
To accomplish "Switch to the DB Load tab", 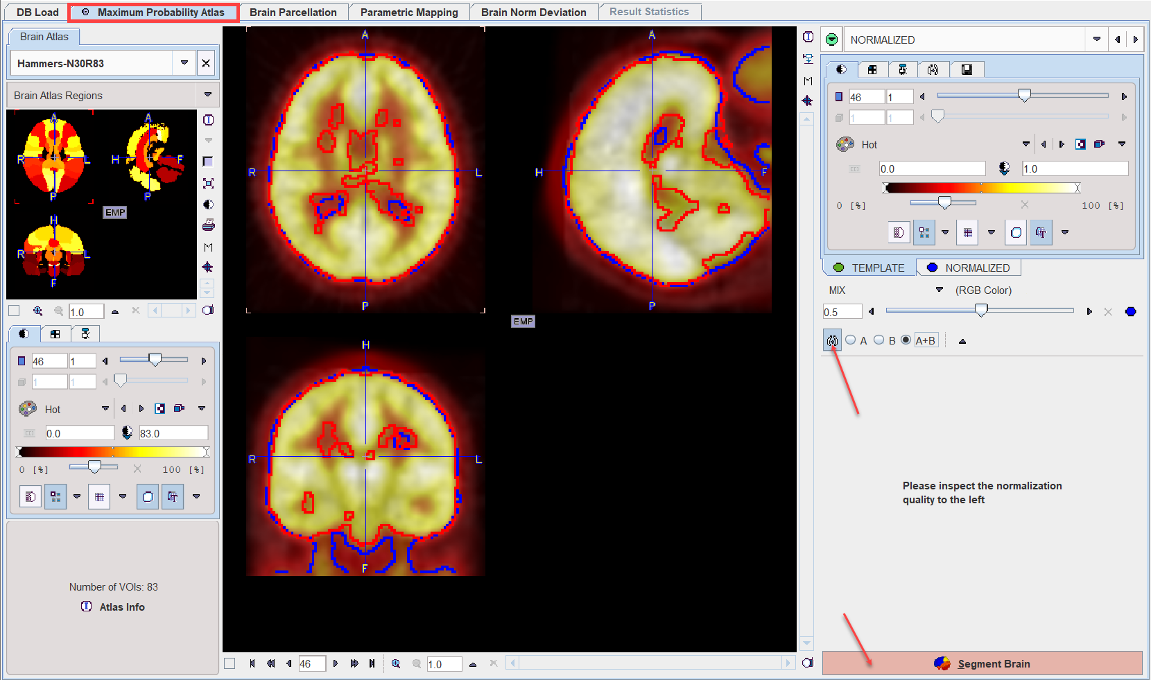I will [x=37, y=12].
